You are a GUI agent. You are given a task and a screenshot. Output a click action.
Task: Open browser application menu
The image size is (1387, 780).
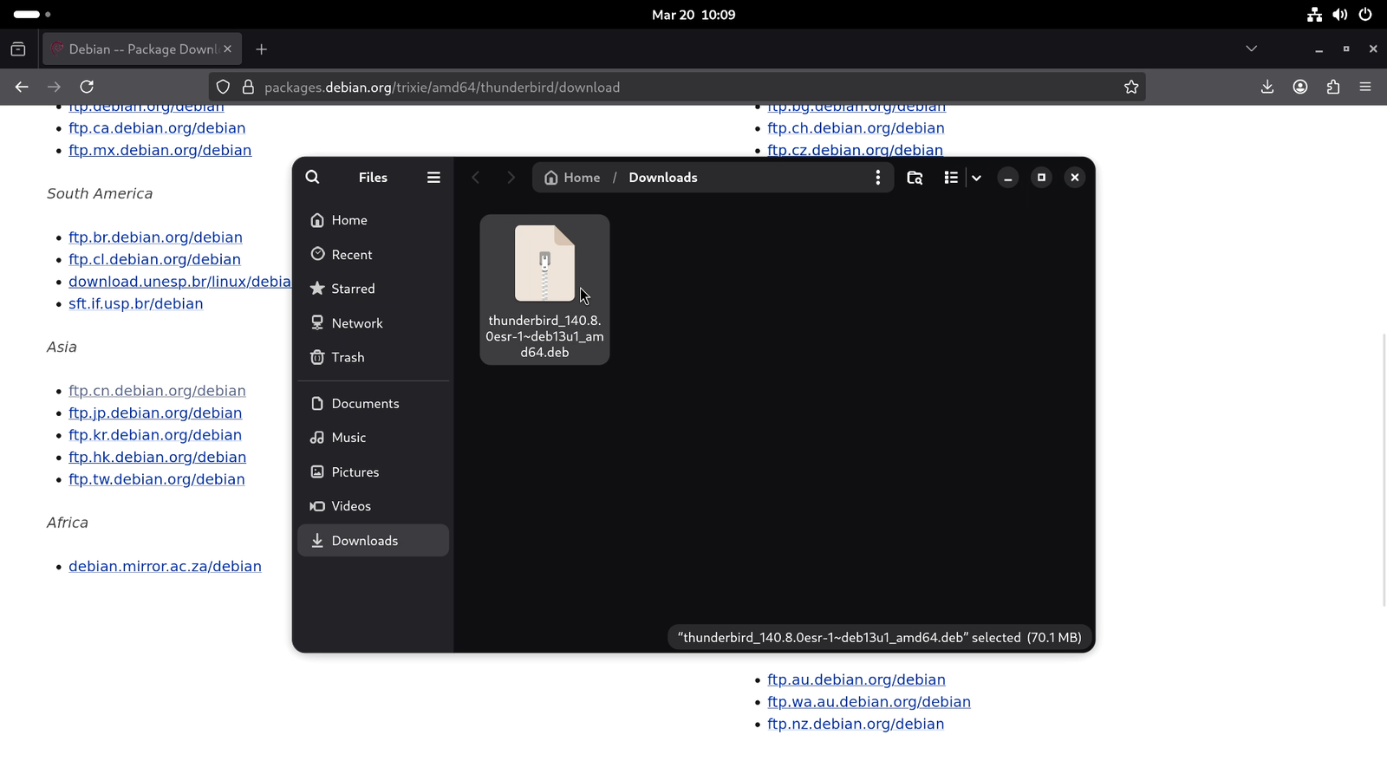point(1365,87)
